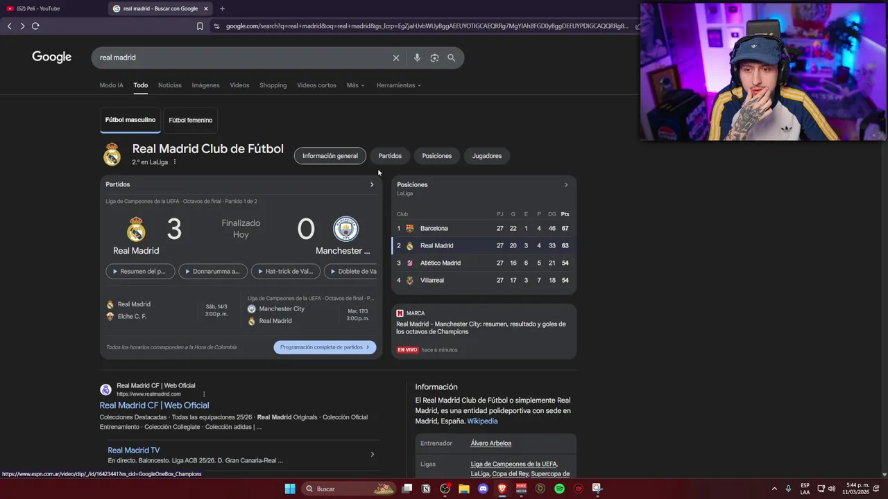Screen dimensions: 888x499
Task: Expand the Más dropdown
Action: tap(355, 85)
